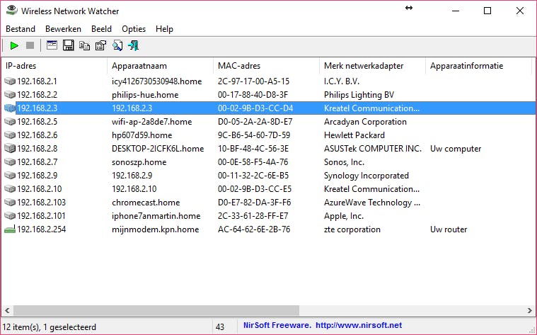Viewport: 537px width, 335px height.
Task: Select the iphone7anmartin.home entry
Action: (156, 216)
